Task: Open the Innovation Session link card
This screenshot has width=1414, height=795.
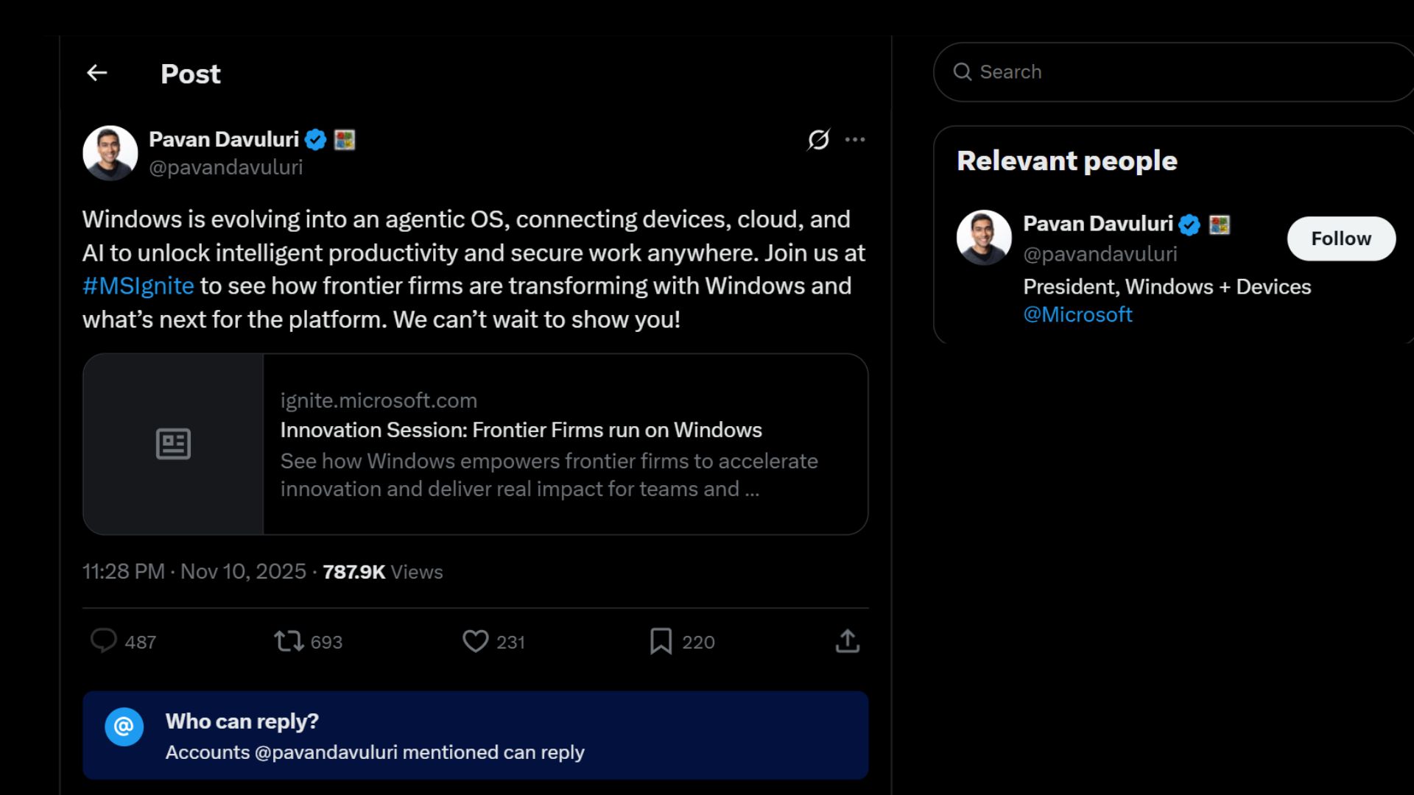Action: [x=476, y=443]
